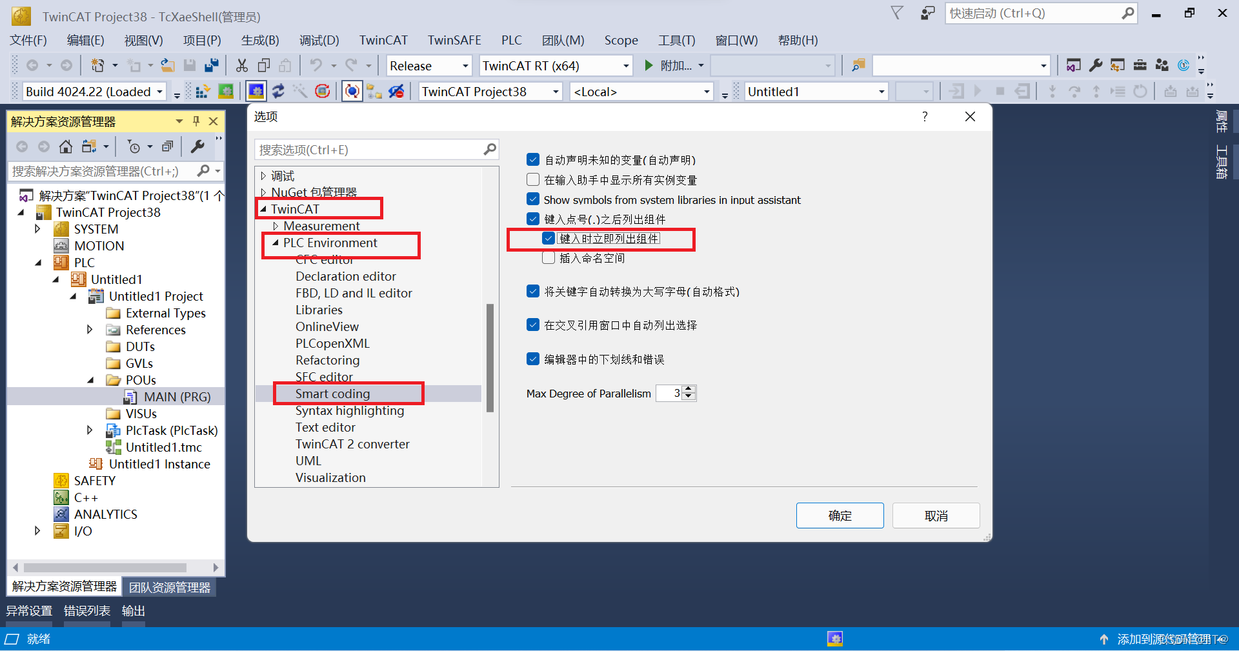
Task: Click Home icon in Solution Explorer toolbar
Action: 65,146
